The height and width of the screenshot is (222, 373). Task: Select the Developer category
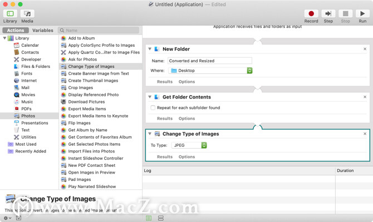(x=31, y=60)
